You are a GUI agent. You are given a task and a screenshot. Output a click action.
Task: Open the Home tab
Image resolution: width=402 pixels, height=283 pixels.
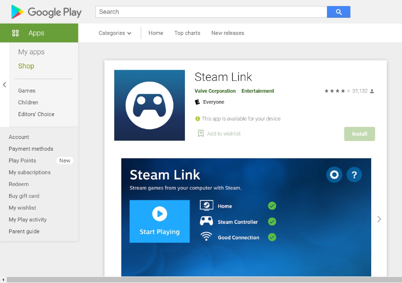pos(156,33)
